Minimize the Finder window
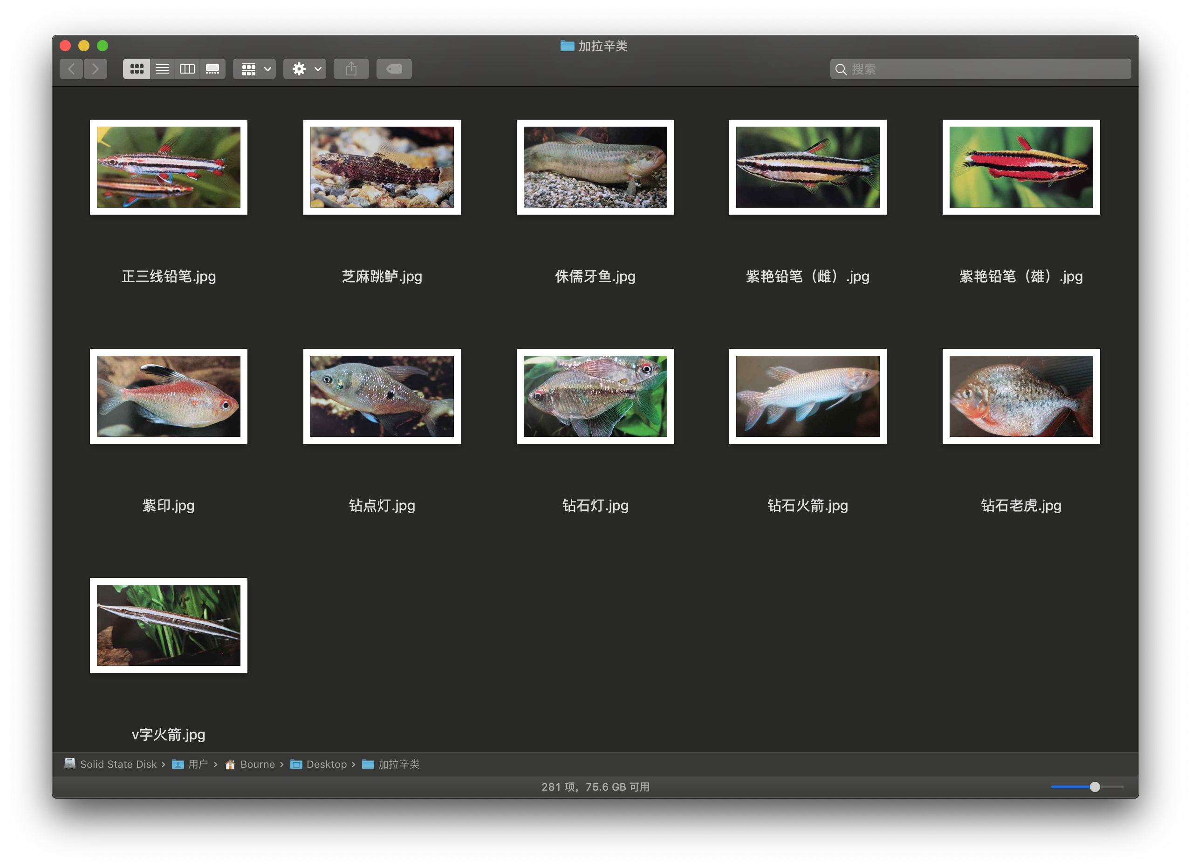This screenshot has height=867, width=1191. 84,46
